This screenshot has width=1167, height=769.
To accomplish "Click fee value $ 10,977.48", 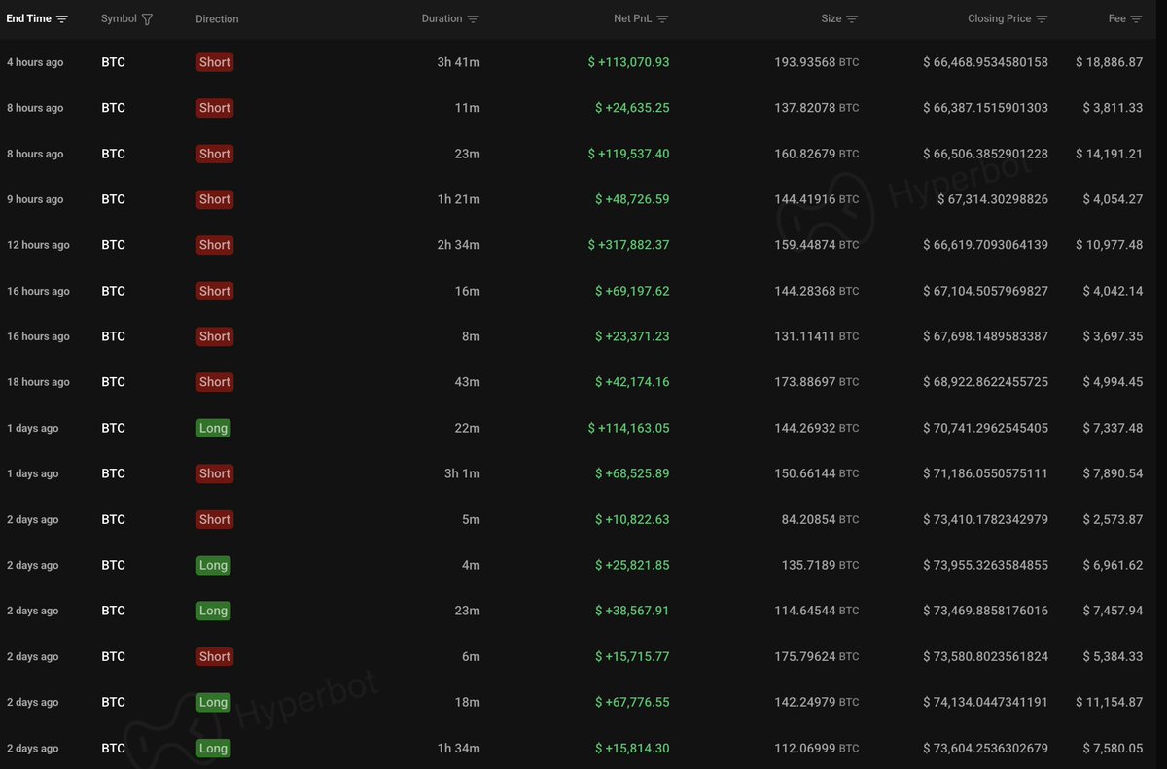I will (1110, 245).
